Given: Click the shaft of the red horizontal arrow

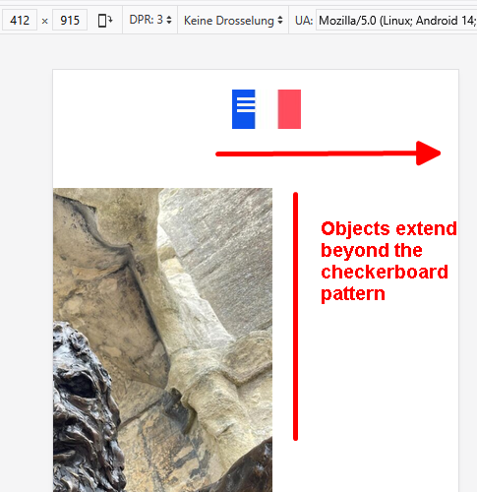Looking at the screenshot, I should (316, 154).
